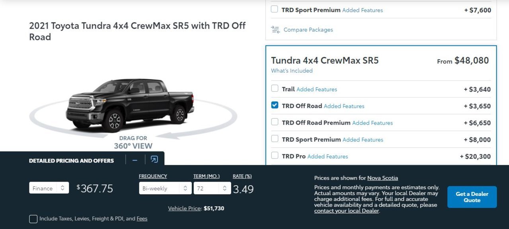
Task: Open the Vehicle Price details link
Action: tap(185, 208)
